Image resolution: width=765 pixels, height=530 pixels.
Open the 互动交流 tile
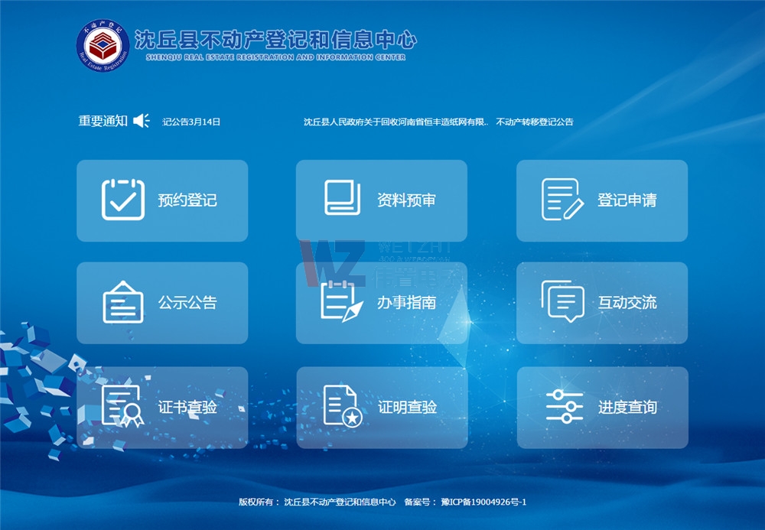coord(602,304)
